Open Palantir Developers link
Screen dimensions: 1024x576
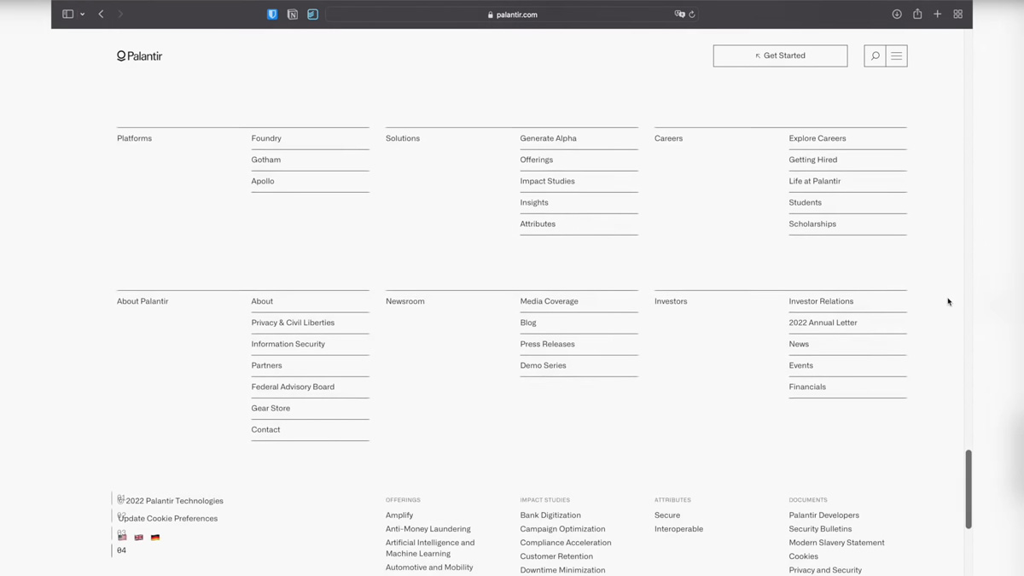(x=823, y=515)
